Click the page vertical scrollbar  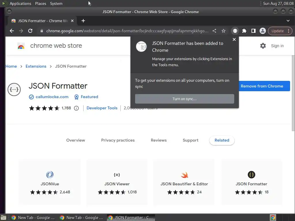(293, 94)
